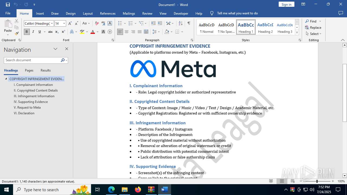Click the zoom slider handle

click(x=317, y=181)
